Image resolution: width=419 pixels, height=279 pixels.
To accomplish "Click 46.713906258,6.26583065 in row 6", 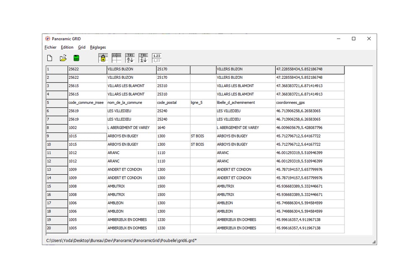I will click(310, 111).
